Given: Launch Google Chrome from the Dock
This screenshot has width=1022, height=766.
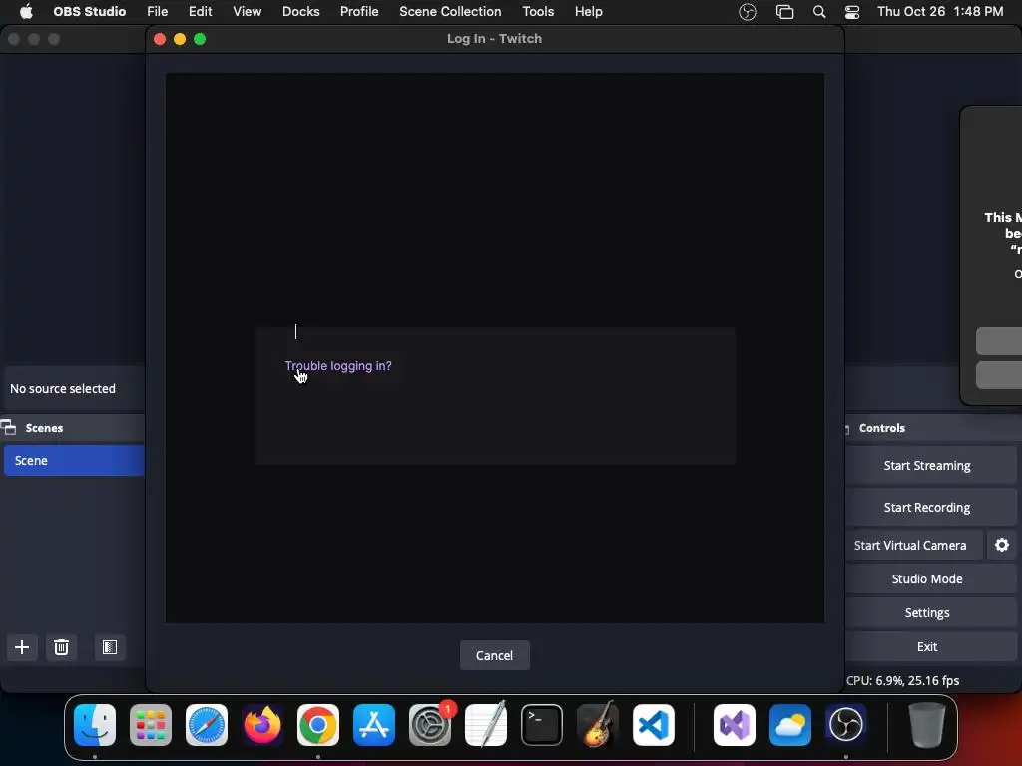Looking at the screenshot, I should (x=318, y=725).
